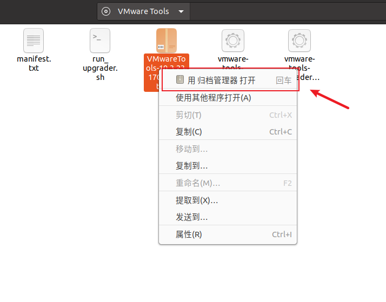Click the disabled 剪切(T) menu entry
Viewport: 386px width, 302px height.
coord(228,115)
